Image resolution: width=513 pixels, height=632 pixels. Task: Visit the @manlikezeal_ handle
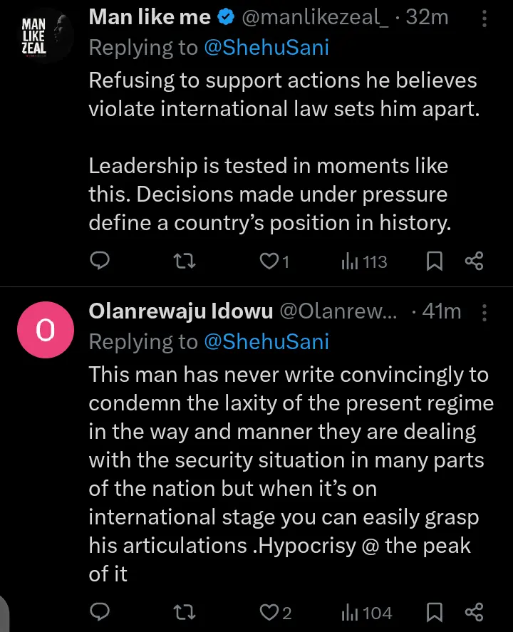pos(315,18)
